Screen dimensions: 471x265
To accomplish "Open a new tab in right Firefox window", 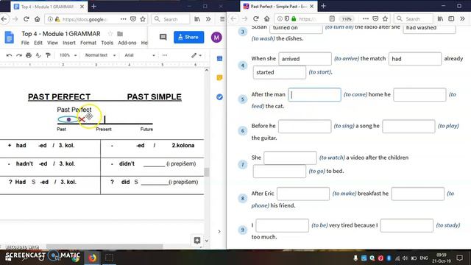I will pyautogui.click(x=323, y=6).
